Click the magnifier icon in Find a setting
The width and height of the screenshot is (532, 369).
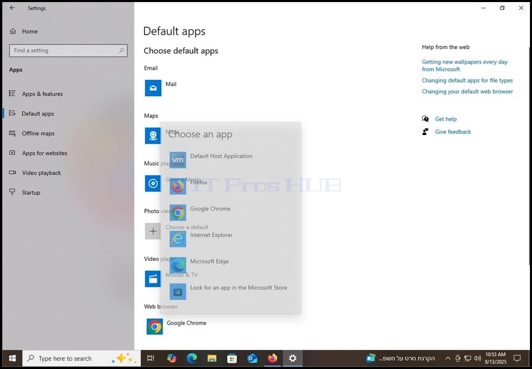point(122,51)
